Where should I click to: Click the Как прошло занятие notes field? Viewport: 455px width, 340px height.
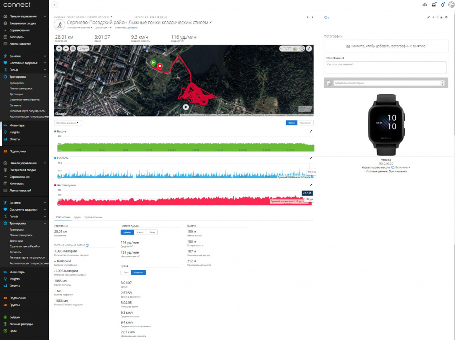pos(386,68)
